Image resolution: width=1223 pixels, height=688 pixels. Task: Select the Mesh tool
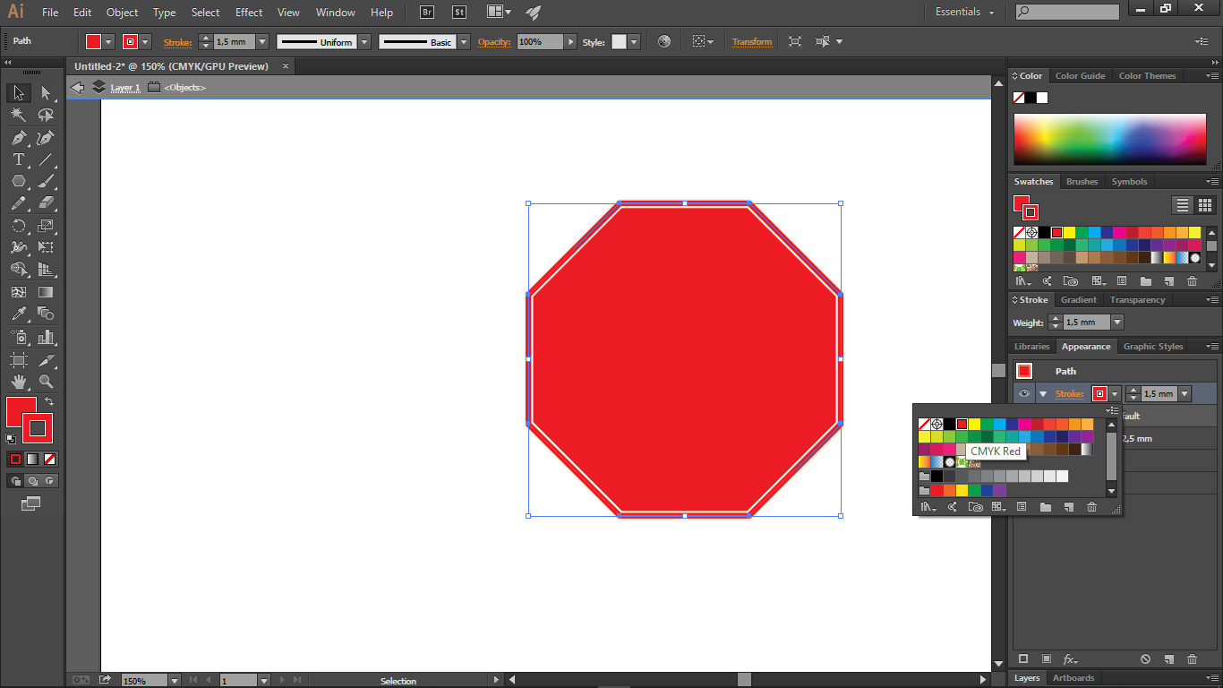coord(18,292)
